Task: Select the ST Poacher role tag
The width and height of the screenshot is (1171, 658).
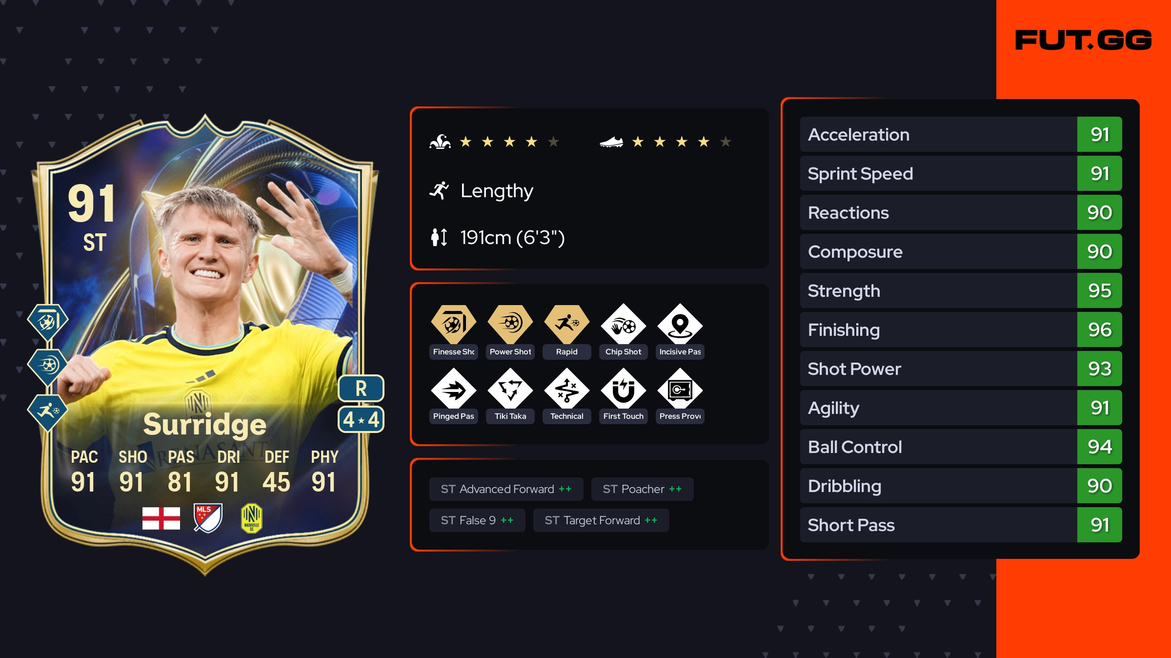Action: [642, 489]
